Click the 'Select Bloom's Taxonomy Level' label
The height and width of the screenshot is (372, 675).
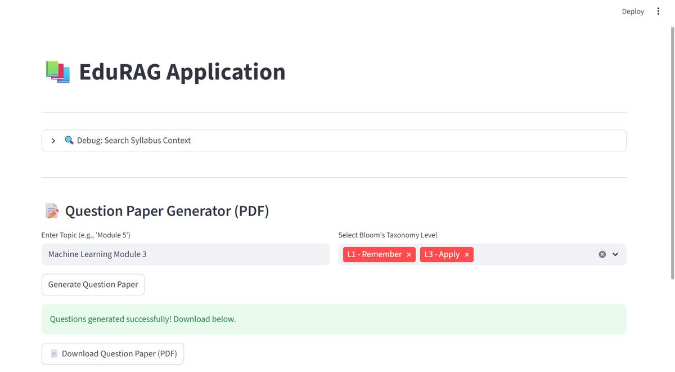(388, 235)
